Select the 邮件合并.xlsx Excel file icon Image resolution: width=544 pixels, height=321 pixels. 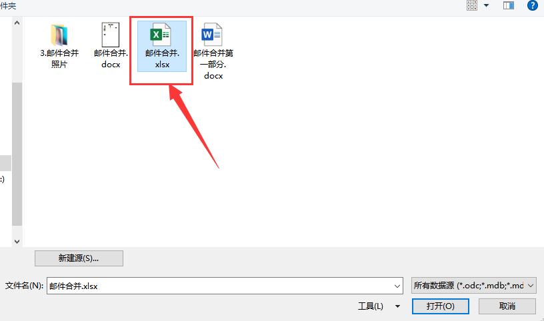(x=160, y=35)
